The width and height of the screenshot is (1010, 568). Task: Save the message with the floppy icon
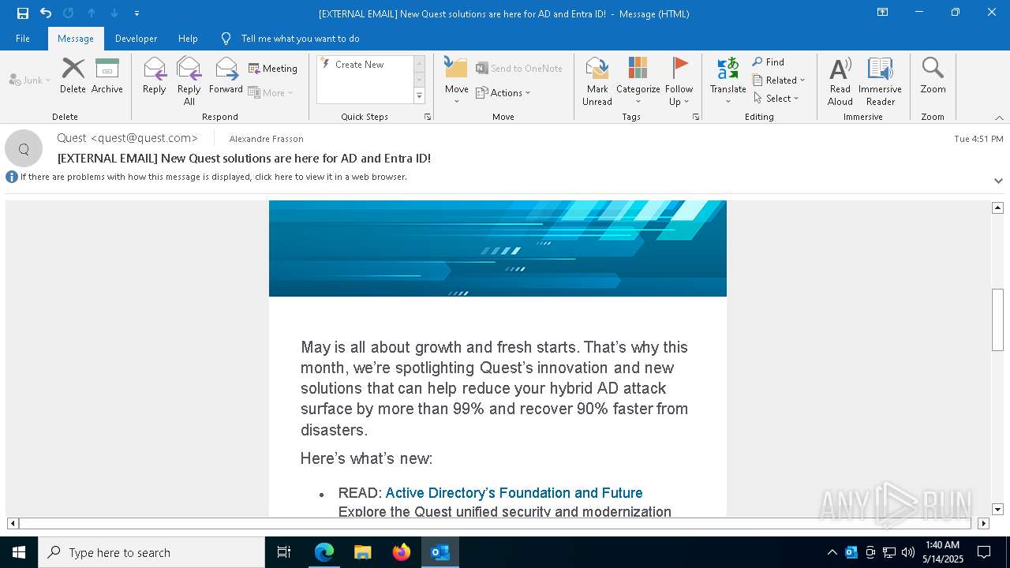[22, 13]
